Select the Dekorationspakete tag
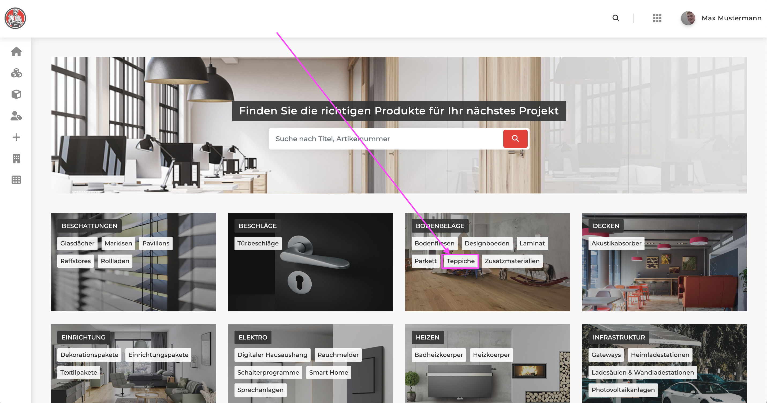The height and width of the screenshot is (403, 767). pos(89,355)
